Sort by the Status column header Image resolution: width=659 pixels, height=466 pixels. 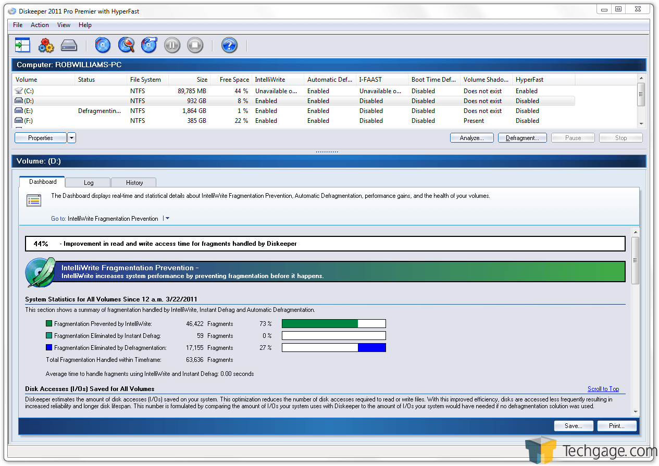click(101, 80)
